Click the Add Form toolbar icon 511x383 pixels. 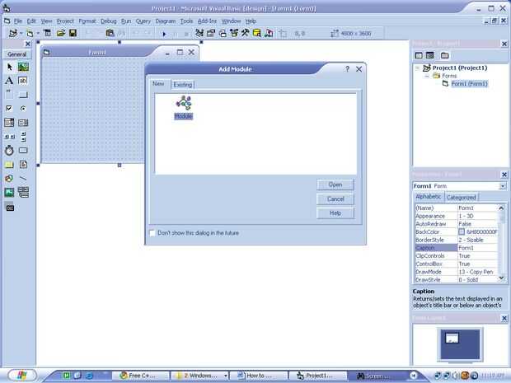tap(30, 33)
